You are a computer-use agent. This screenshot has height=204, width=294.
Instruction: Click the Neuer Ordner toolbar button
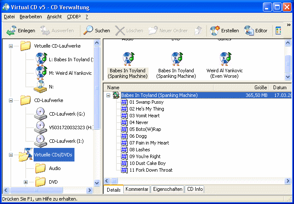click(x=168, y=31)
